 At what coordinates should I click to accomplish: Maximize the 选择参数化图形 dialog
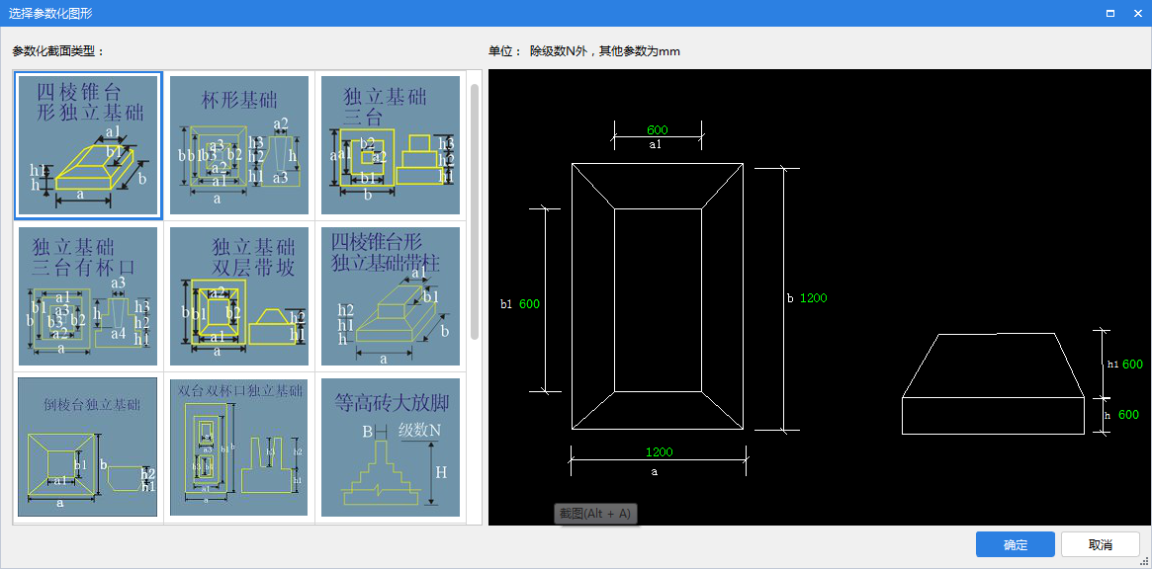point(1110,13)
